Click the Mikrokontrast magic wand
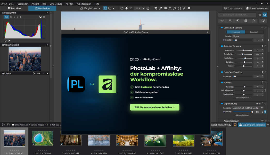This screenshot has height=155, width=270. (265, 90)
